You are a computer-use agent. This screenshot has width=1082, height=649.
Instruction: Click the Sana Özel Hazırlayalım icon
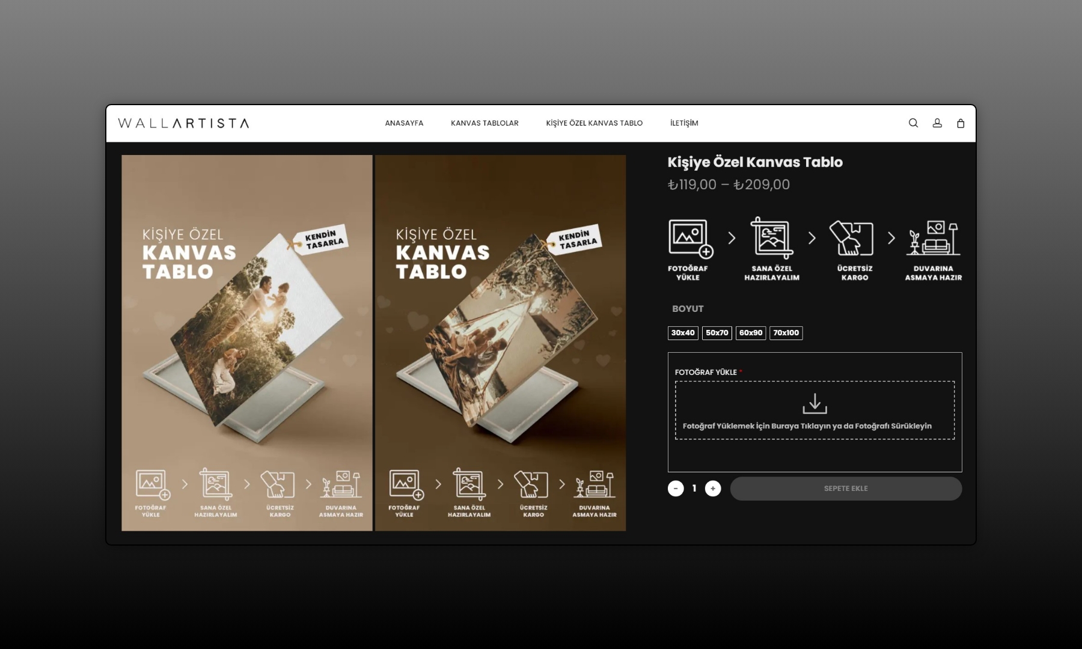(x=772, y=239)
